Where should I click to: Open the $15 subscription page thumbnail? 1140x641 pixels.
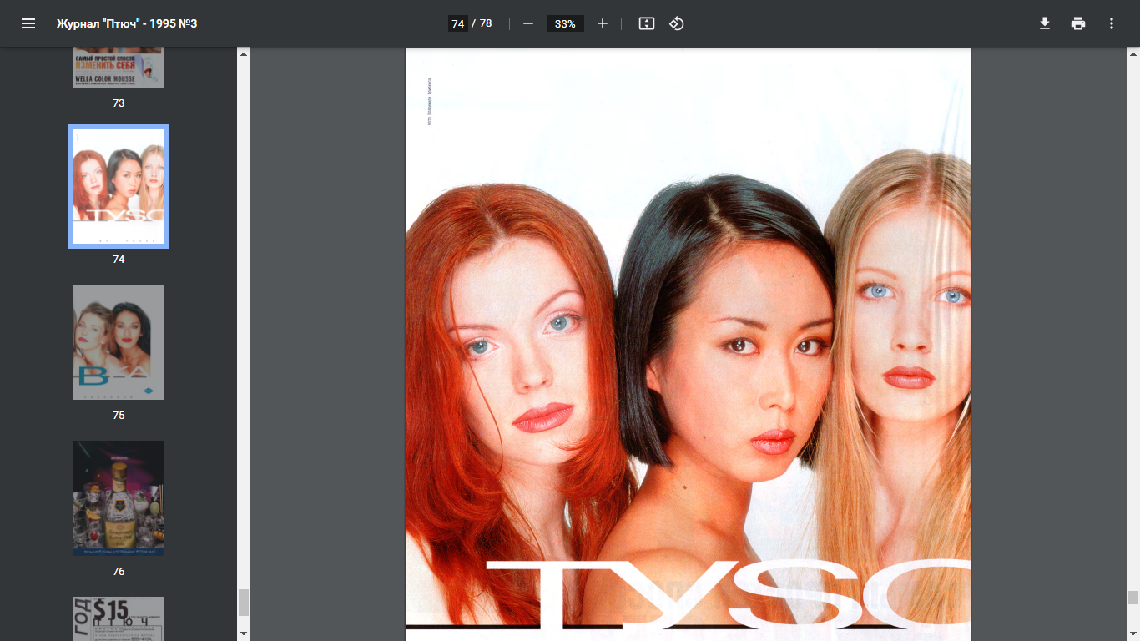(119, 618)
